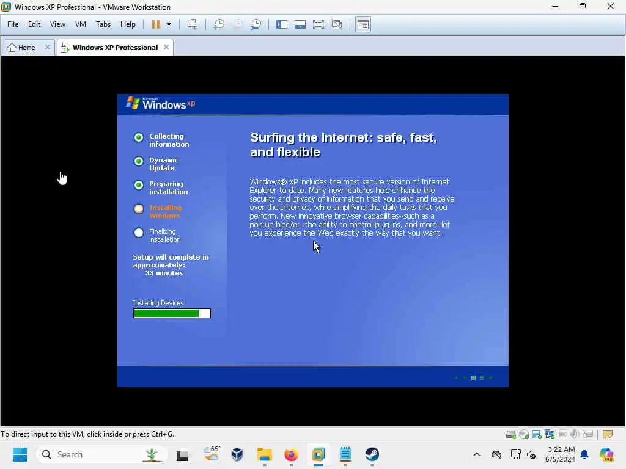Pause the virtual machine with the toolbar button

click(156, 24)
